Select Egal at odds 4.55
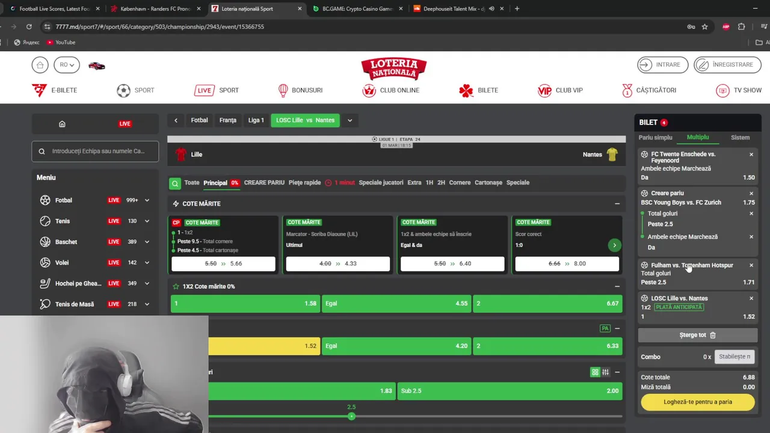 point(396,304)
